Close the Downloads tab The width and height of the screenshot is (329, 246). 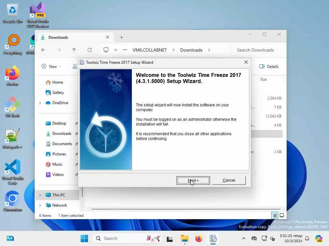click(x=107, y=37)
